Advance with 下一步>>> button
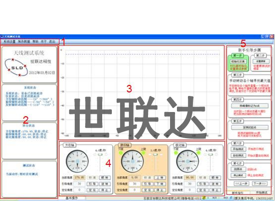 pyautogui.click(x=260, y=184)
